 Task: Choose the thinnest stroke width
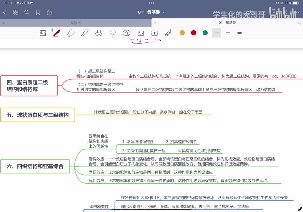[217, 33]
